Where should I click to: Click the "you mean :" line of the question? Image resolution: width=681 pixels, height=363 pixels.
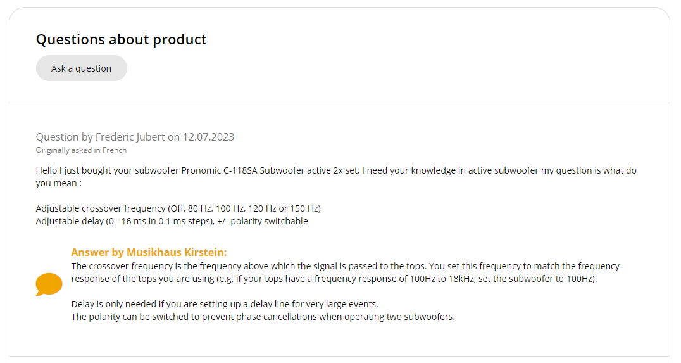coord(59,183)
